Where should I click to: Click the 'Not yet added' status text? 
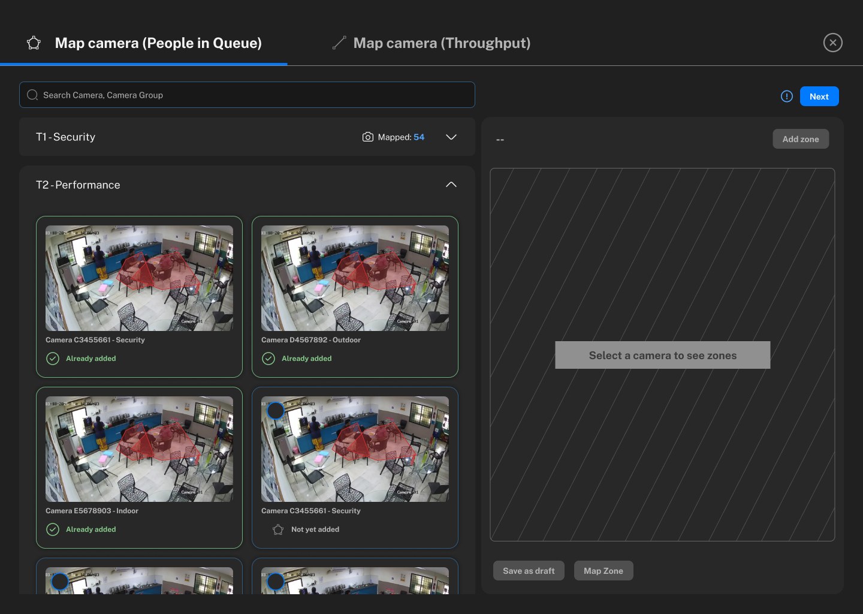pos(315,529)
